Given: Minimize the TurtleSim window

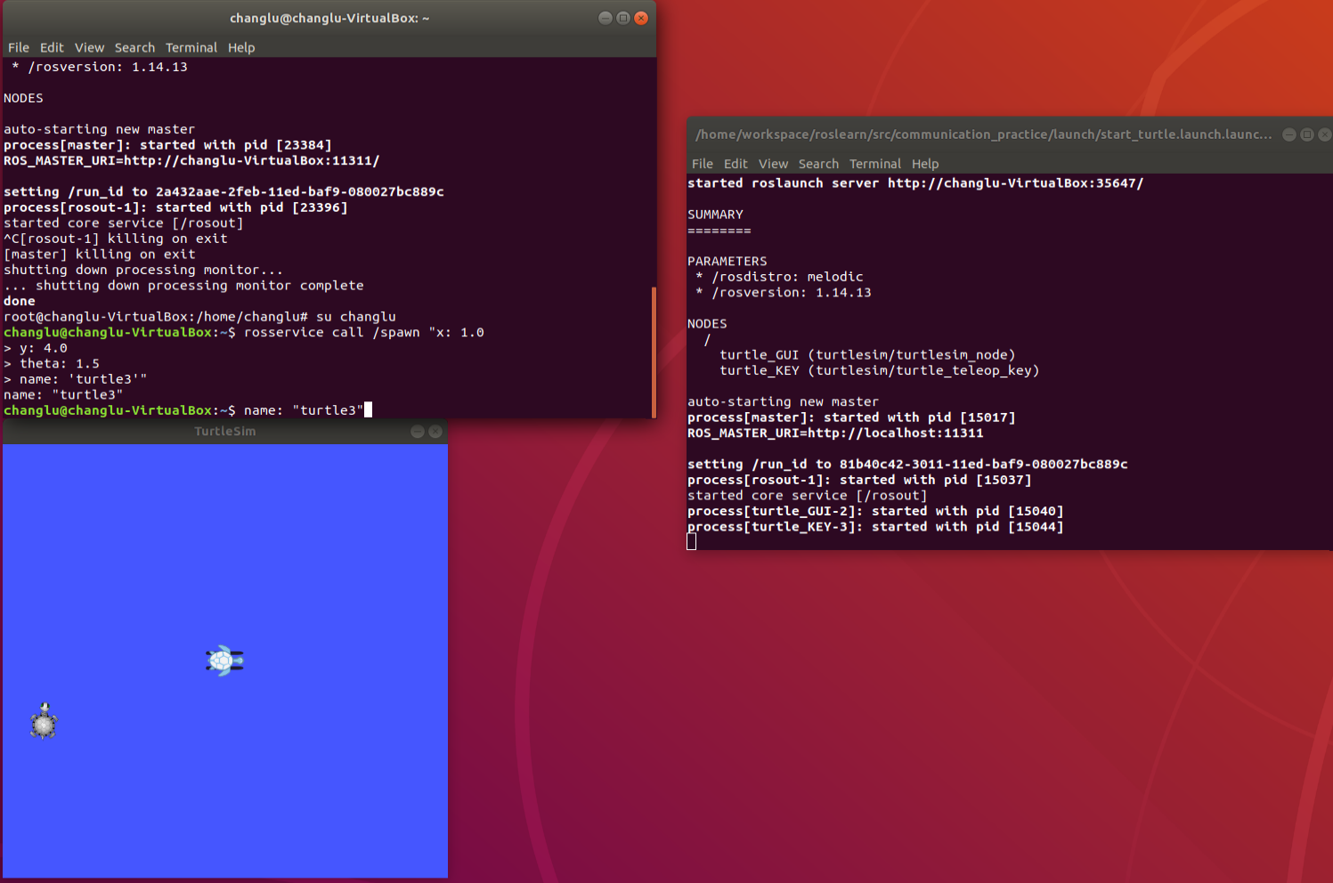Looking at the screenshot, I should point(418,432).
